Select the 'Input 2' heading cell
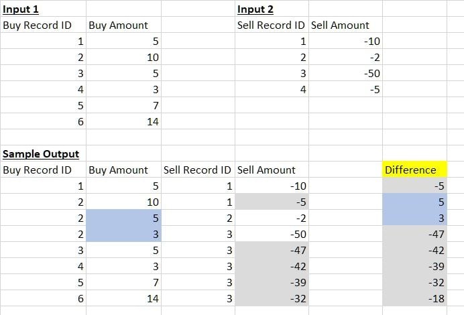 272,9
